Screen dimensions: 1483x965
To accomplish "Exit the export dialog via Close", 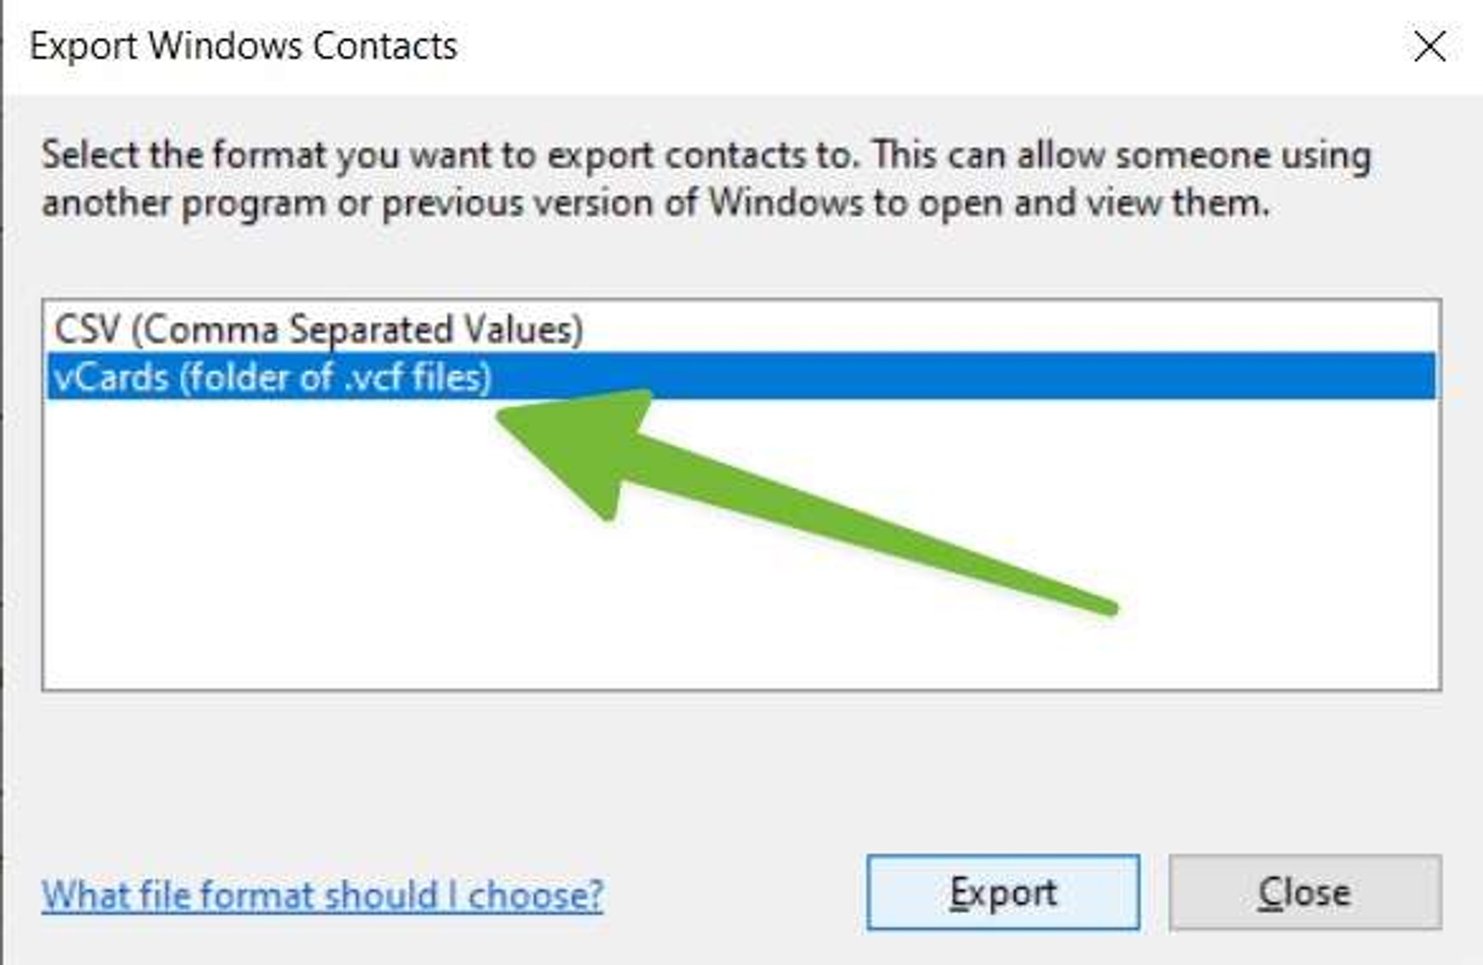I will [x=1305, y=893].
